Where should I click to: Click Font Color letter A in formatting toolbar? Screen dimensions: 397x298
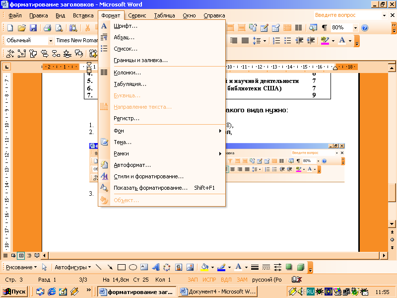pyautogui.click(x=342, y=41)
